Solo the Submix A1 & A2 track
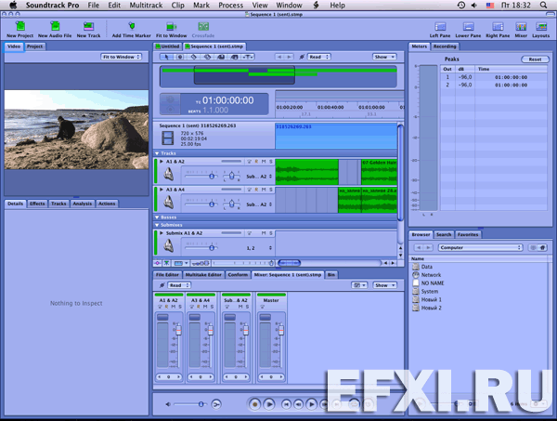 pyautogui.click(x=271, y=233)
